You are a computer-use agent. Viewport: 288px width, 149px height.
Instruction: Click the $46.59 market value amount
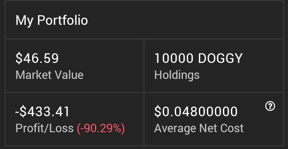coord(37,58)
